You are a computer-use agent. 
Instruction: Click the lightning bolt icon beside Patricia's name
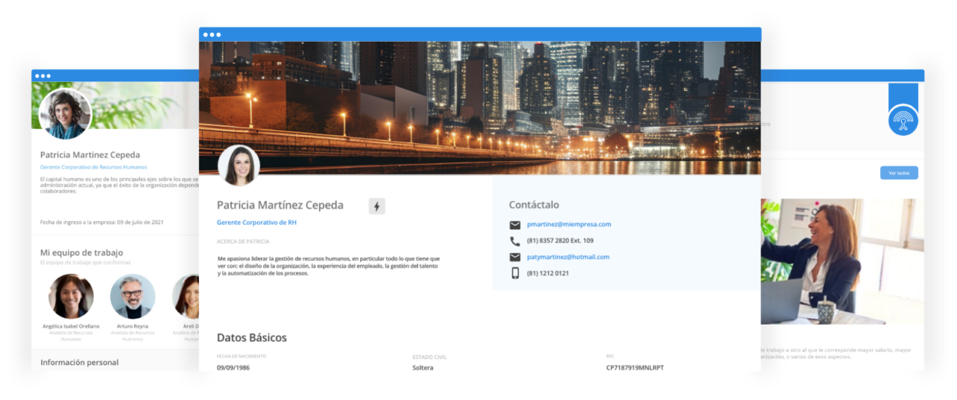click(x=377, y=206)
